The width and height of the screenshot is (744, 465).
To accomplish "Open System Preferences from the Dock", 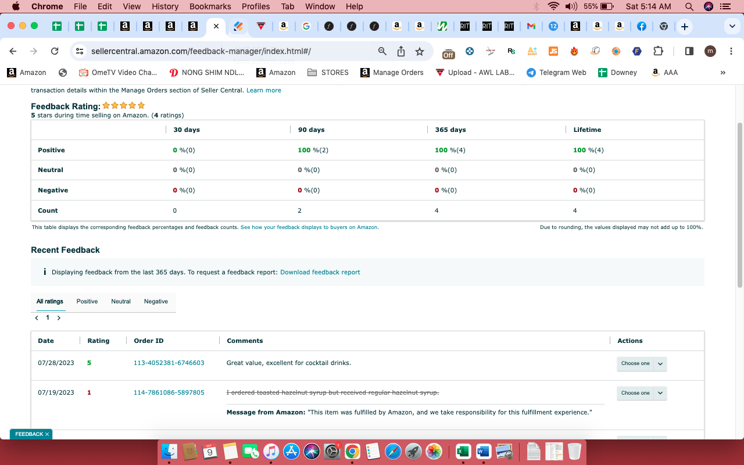I will point(332,452).
